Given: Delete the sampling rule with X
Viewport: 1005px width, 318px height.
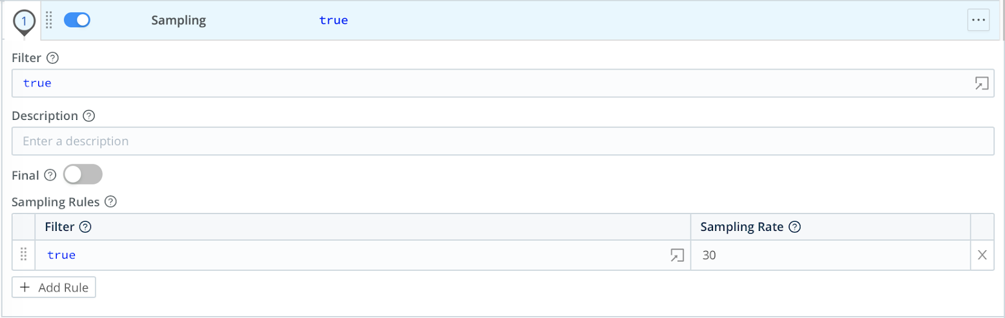Looking at the screenshot, I should point(982,255).
